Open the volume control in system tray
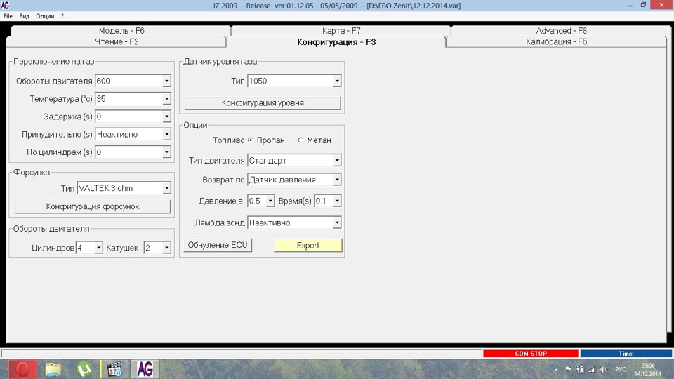674x379 pixels. [x=604, y=370]
